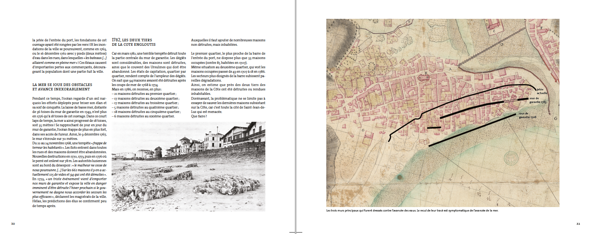This screenshot has height=234, width=592.
Task: Click the line "Mais en 1786, on recense, en plus :"
Action: pos(137,89)
